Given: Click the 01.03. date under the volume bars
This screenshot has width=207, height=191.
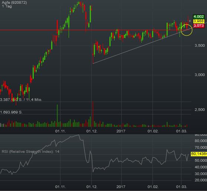Looking at the screenshot, I should (x=182, y=131).
